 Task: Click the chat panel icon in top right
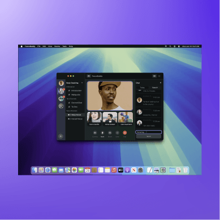(x=154, y=76)
